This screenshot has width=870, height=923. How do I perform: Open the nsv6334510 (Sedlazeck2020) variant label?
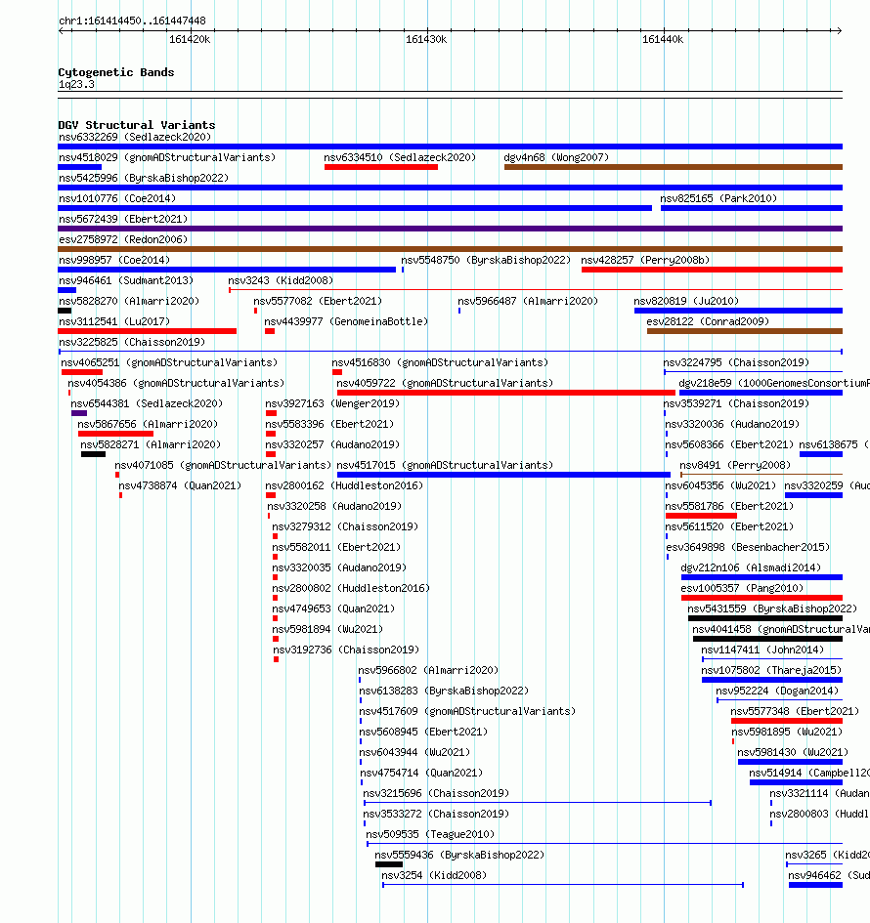400,158
